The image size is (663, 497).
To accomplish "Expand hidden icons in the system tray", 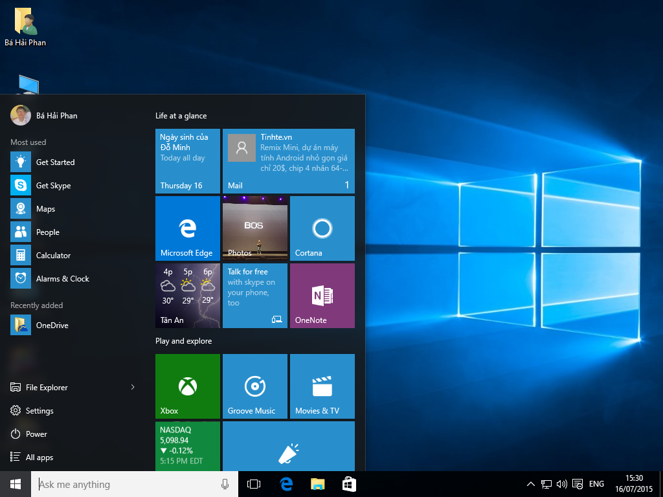I will (530, 483).
